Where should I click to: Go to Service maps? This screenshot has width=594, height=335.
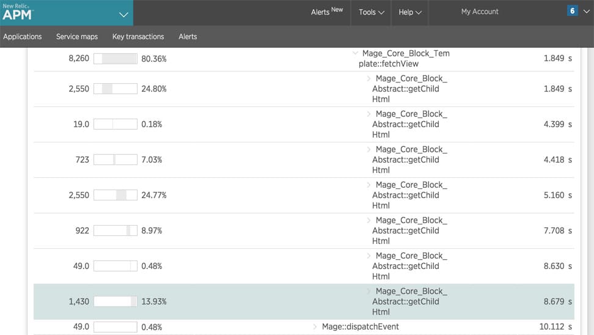[77, 37]
